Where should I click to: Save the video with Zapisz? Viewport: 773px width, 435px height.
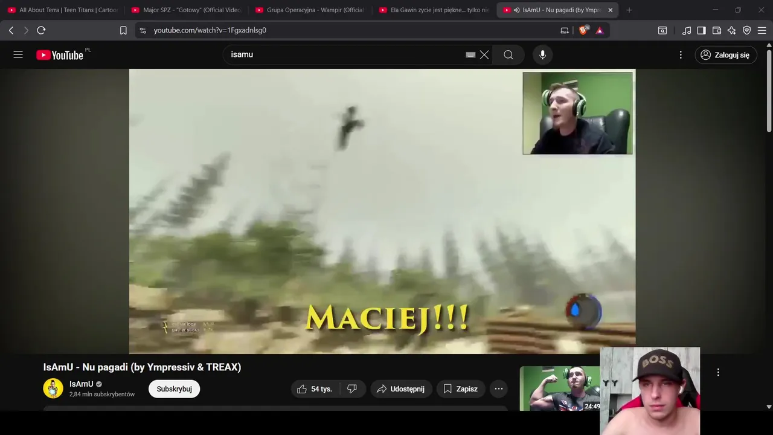tap(461, 389)
